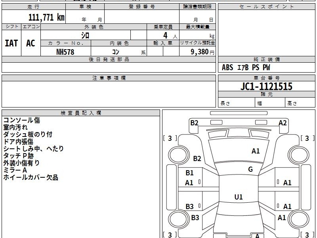Click the 外装色 header
This screenshot has width=317, height=238.
tap(94, 27)
